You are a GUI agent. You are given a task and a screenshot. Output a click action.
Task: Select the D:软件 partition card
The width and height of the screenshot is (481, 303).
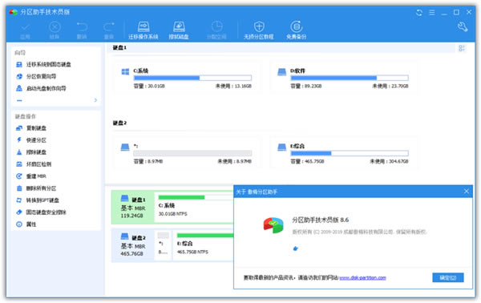point(344,77)
